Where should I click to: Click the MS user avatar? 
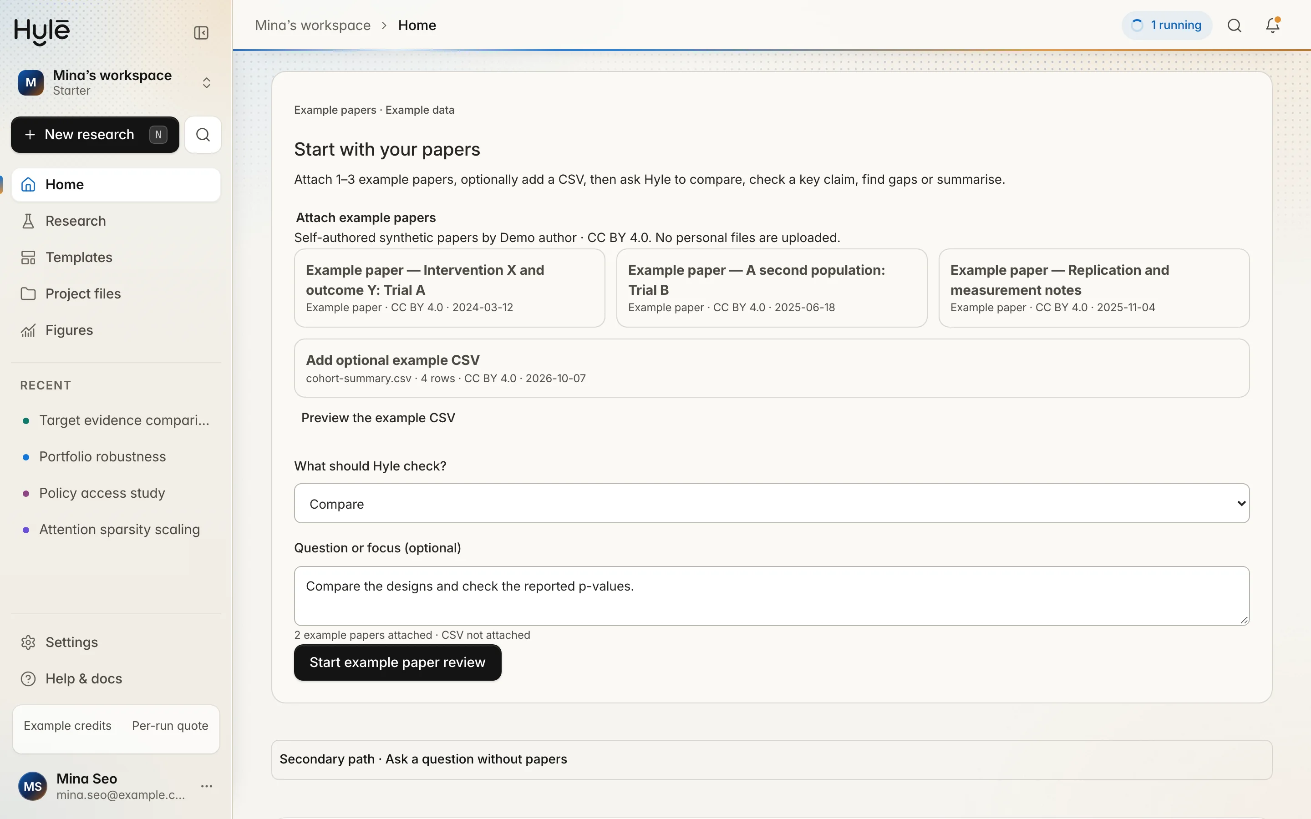coord(32,787)
